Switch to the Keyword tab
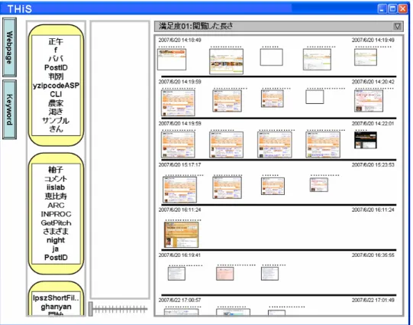Image resolution: width=413 pixels, height=325 pixels. coord(9,109)
